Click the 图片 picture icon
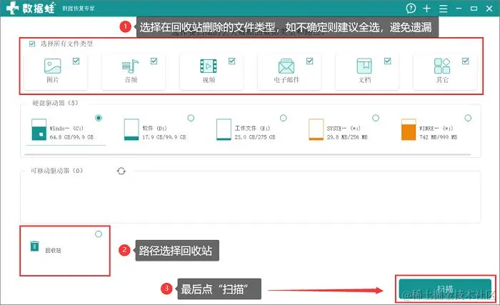The image size is (500, 305). pos(53,66)
